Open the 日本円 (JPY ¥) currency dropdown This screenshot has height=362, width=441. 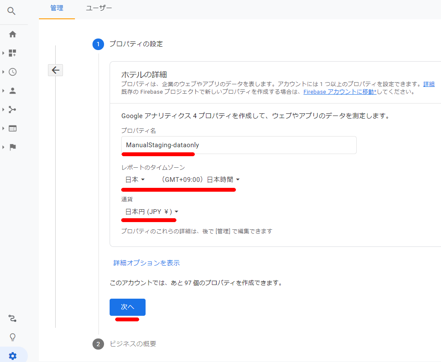[x=152, y=212]
